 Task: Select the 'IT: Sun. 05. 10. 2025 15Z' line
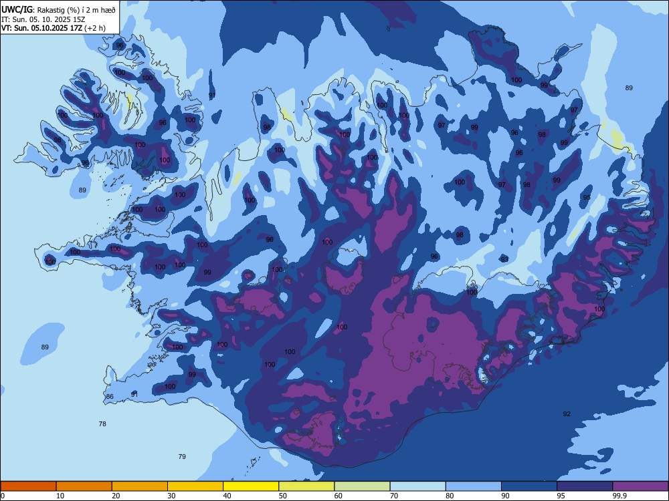(43, 19)
